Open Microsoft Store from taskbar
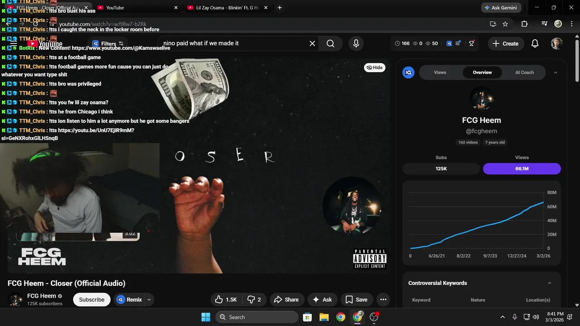 click(307, 317)
